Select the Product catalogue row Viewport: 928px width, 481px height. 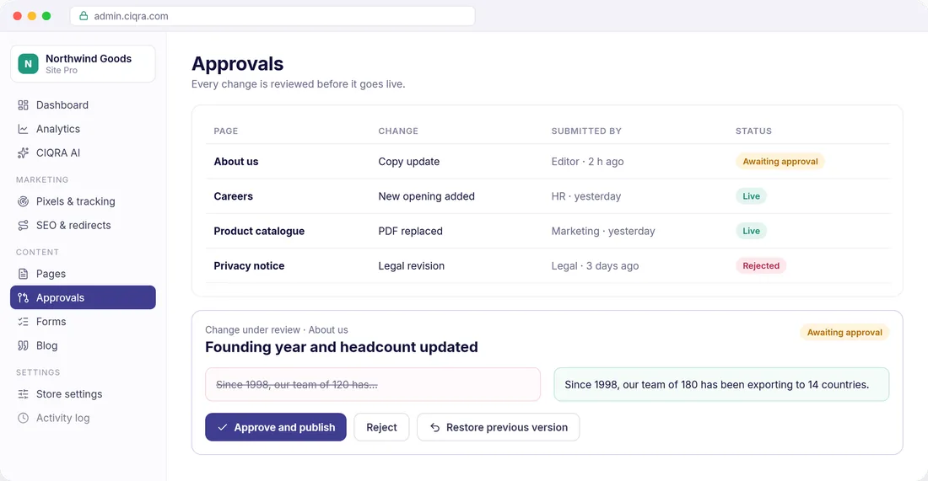tap(548, 231)
